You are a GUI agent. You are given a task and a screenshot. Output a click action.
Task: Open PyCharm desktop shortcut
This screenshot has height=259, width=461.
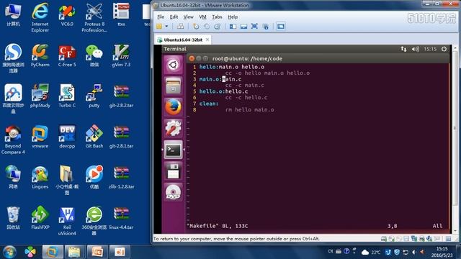[40, 55]
